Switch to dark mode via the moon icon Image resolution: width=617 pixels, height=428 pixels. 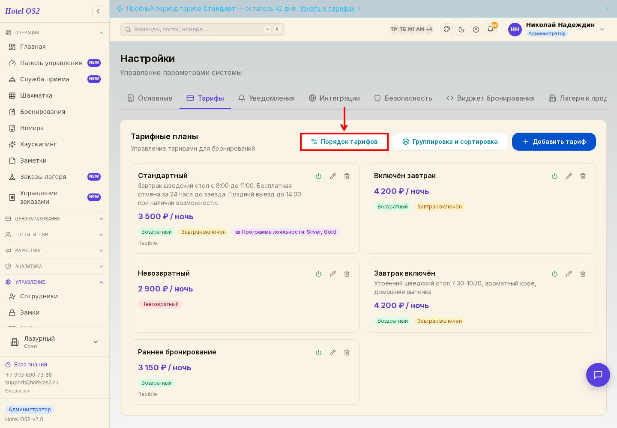[461, 30]
